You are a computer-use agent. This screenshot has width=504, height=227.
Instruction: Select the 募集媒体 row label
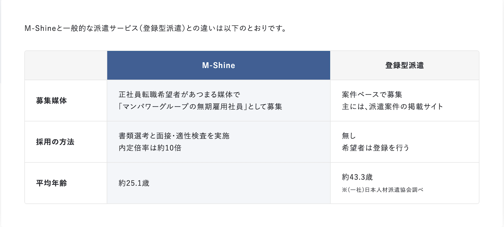[x=51, y=101]
